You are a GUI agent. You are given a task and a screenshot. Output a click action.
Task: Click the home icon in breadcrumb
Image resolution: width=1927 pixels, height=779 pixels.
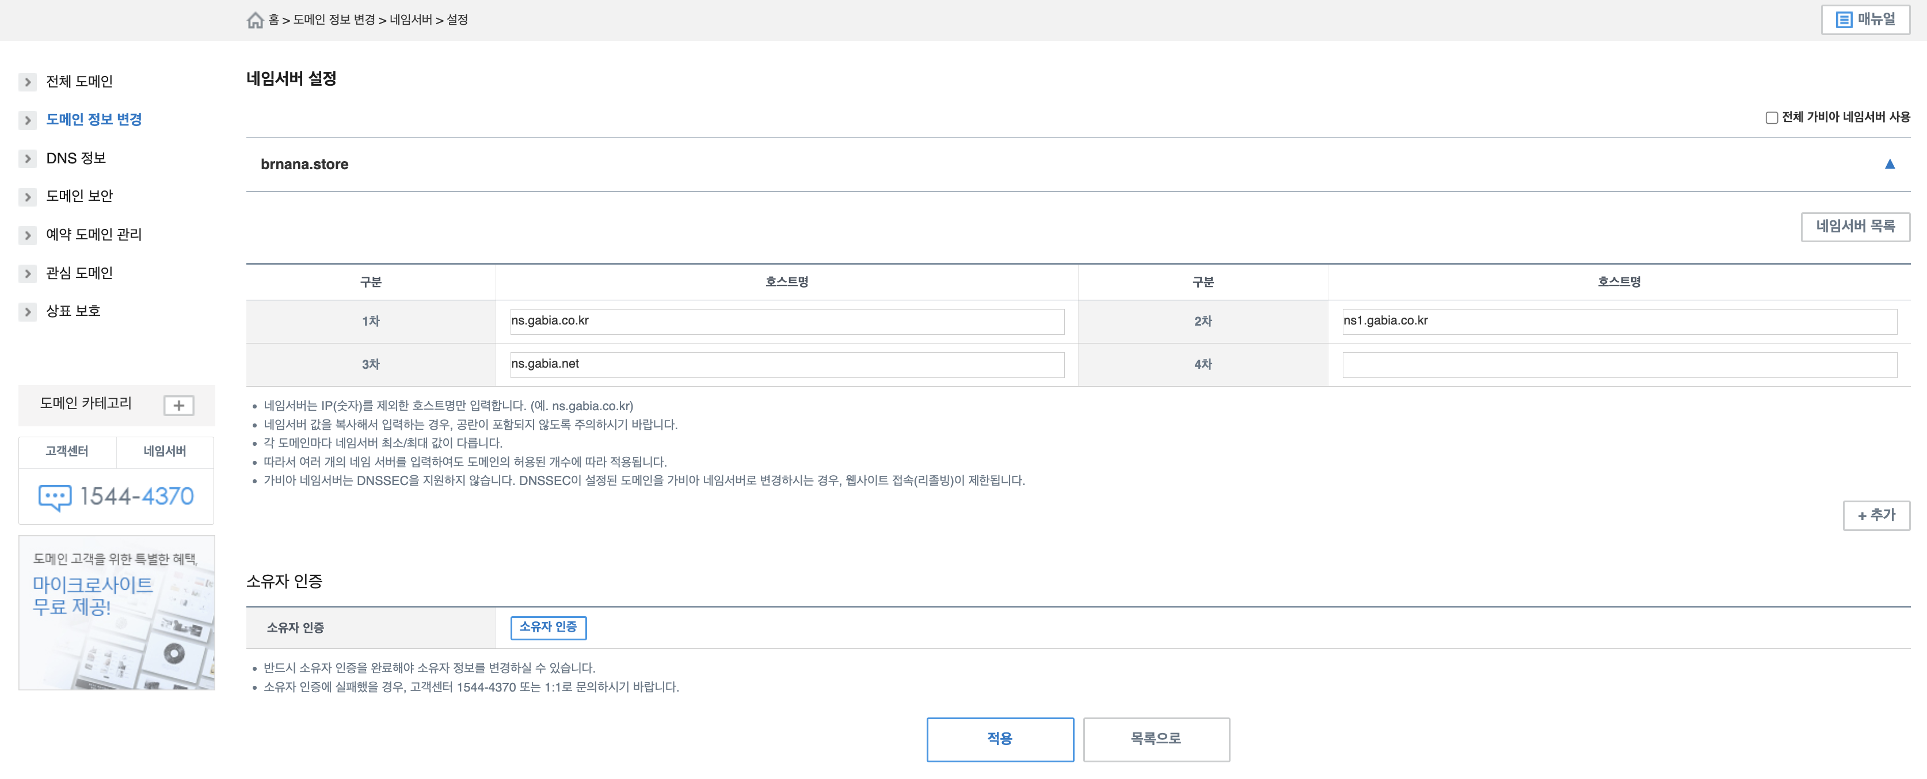tap(255, 20)
